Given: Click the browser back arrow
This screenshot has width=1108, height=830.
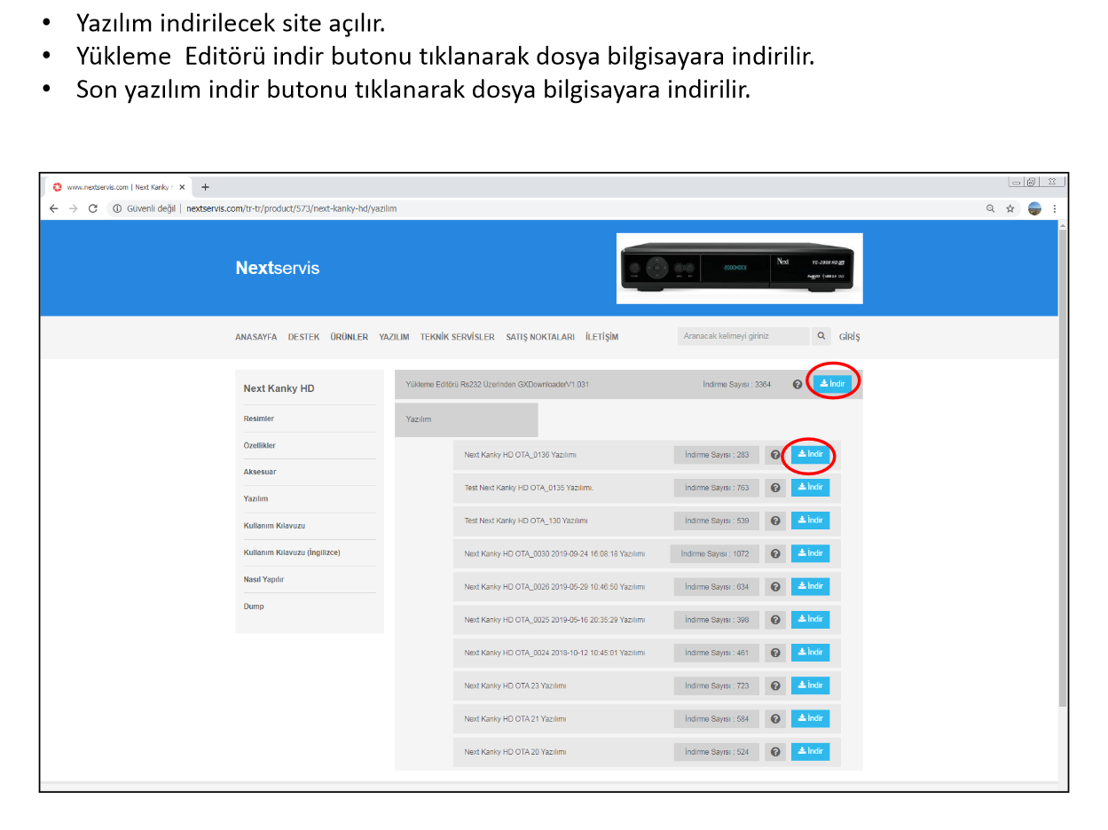Looking at the screenshot, I should click(54, 208).
